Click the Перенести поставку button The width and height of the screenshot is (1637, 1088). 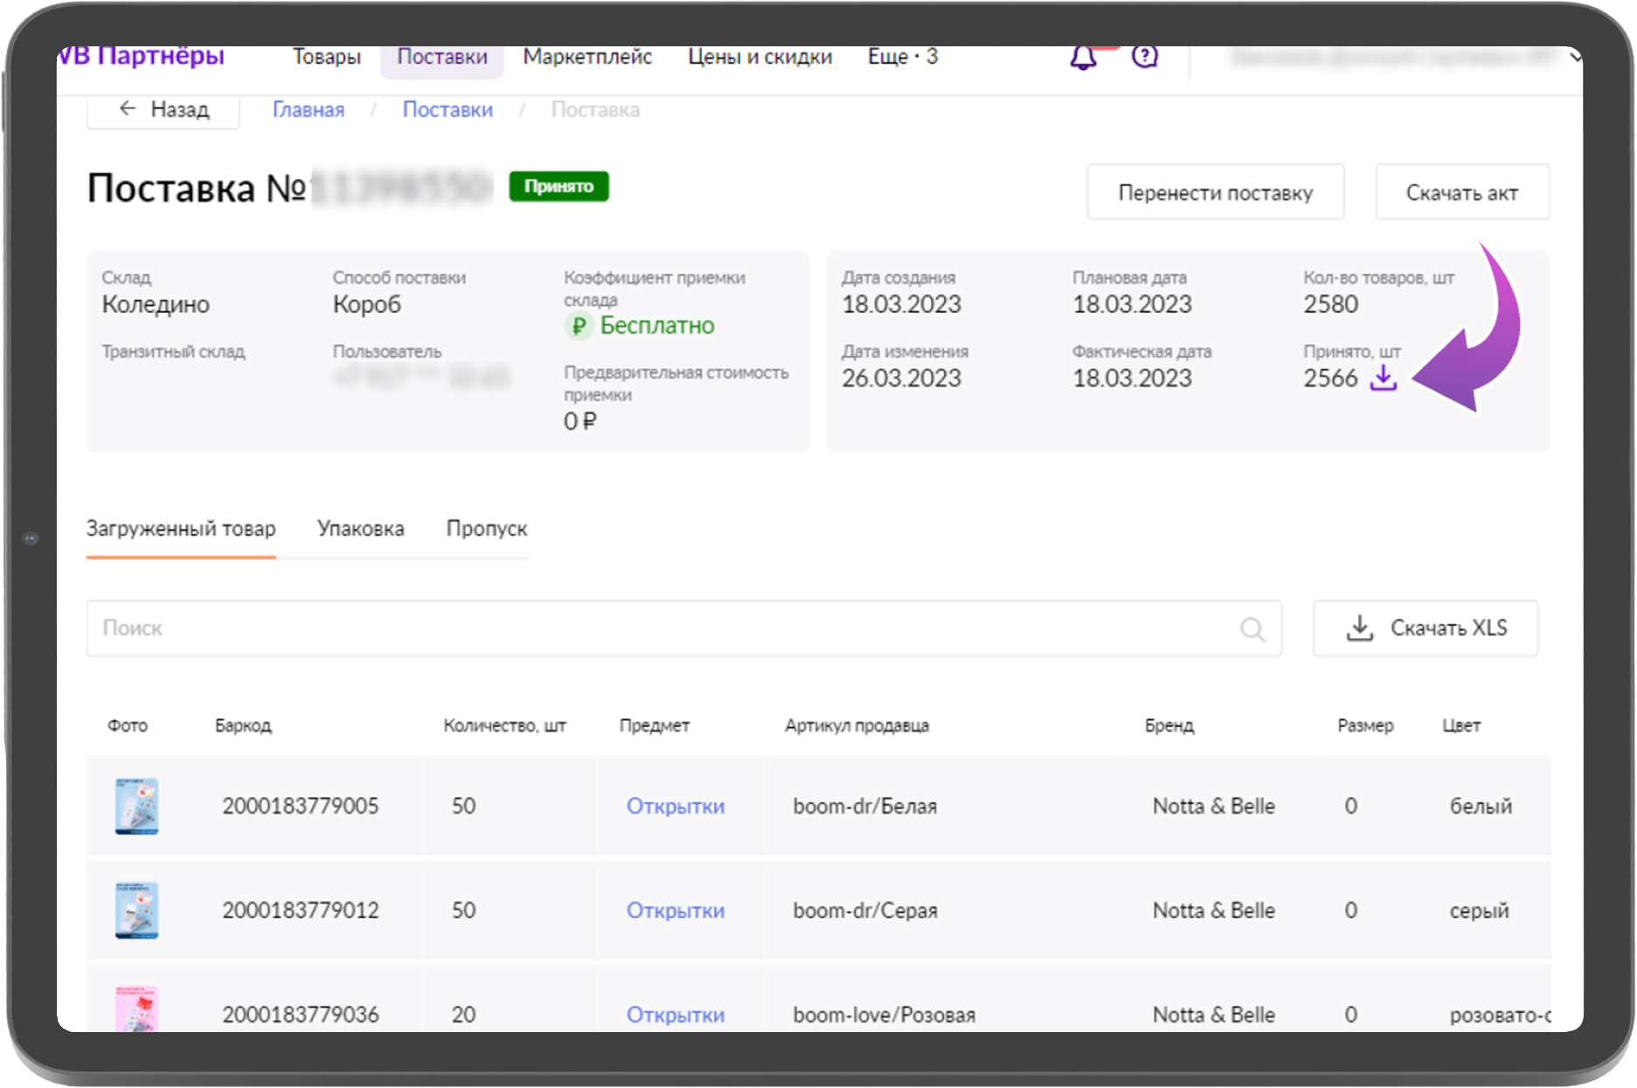tap(1215, 192)
